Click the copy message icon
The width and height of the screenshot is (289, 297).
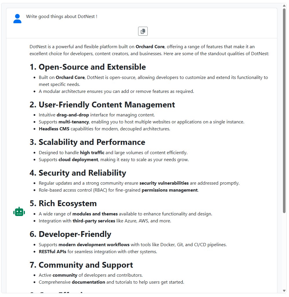[x=143, y=31]
